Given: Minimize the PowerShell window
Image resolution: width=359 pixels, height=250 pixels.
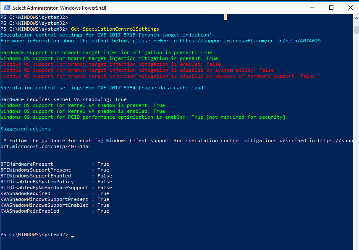Looking at the screenshot, I should point(312,8).
